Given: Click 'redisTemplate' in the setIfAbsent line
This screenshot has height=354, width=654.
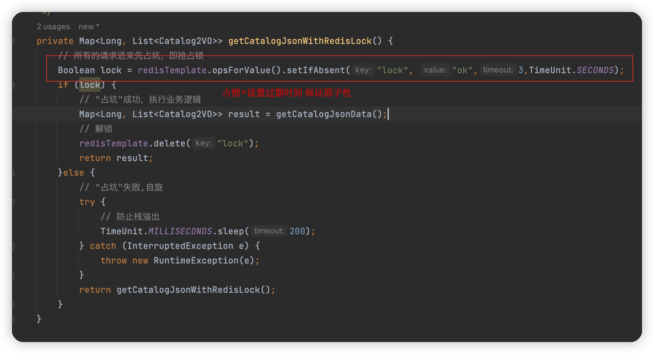Looking at the screenshot, I should [x=172, y=70].
